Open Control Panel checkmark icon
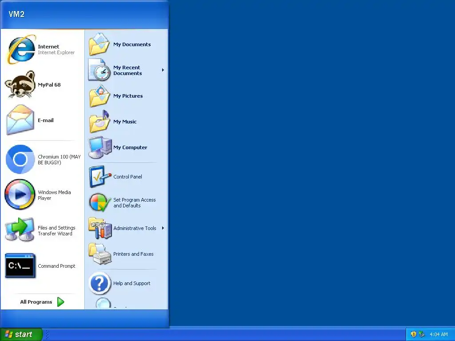 [100, 177]
